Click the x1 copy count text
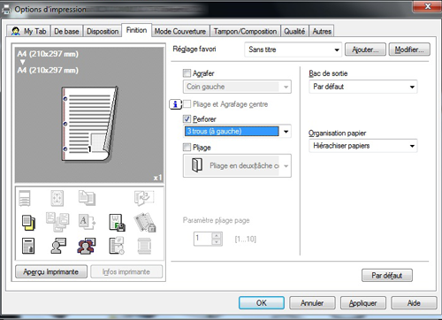 157,178
